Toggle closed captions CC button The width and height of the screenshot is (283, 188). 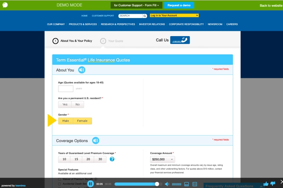pos(195,184)
